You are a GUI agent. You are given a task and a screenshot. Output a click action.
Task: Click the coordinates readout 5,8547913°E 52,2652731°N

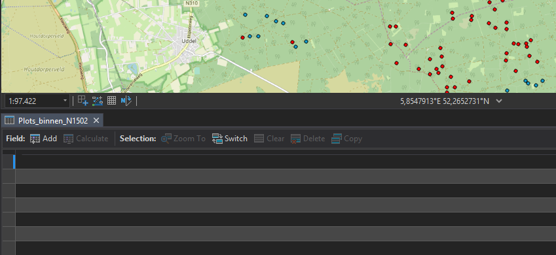tap(445, 101)
